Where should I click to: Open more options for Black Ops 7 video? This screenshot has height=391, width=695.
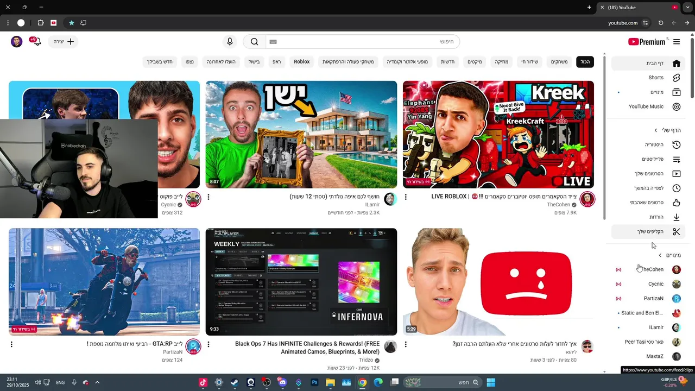(208, 344)
